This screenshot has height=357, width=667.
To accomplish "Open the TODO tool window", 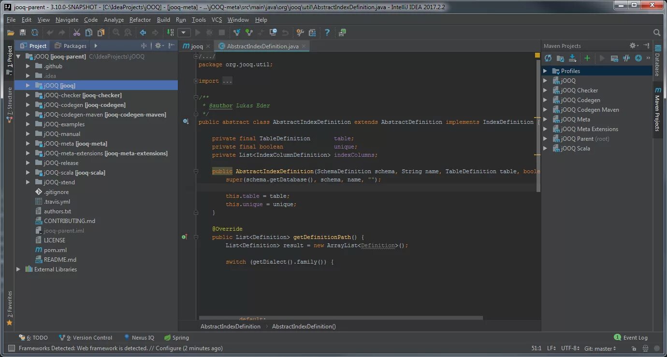I will click(33, 338).
